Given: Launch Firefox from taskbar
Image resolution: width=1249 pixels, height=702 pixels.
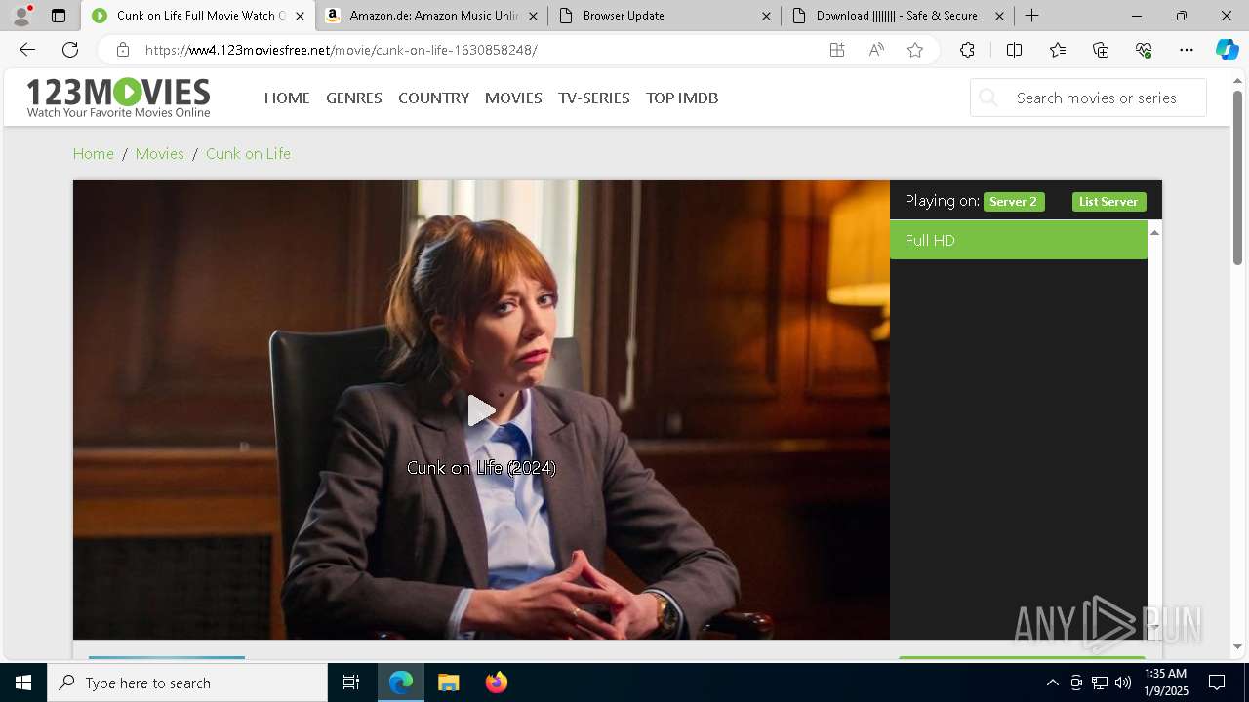Looking at the screenshot, I should pyautogui.click(x=496, y=682).
